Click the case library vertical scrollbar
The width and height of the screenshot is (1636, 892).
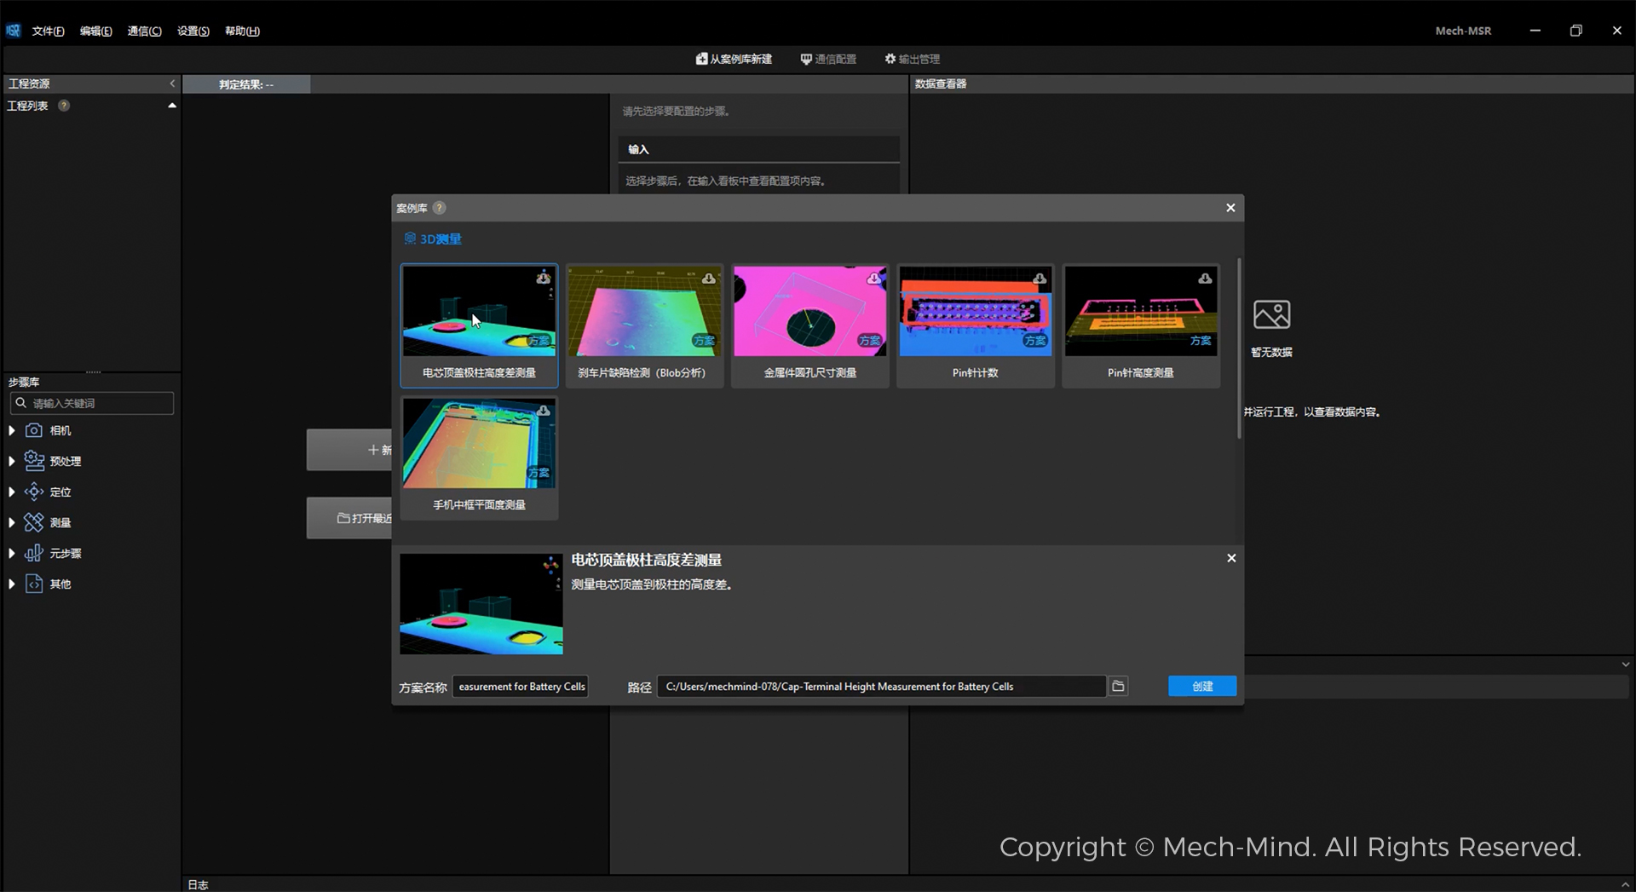point(1239,349)
